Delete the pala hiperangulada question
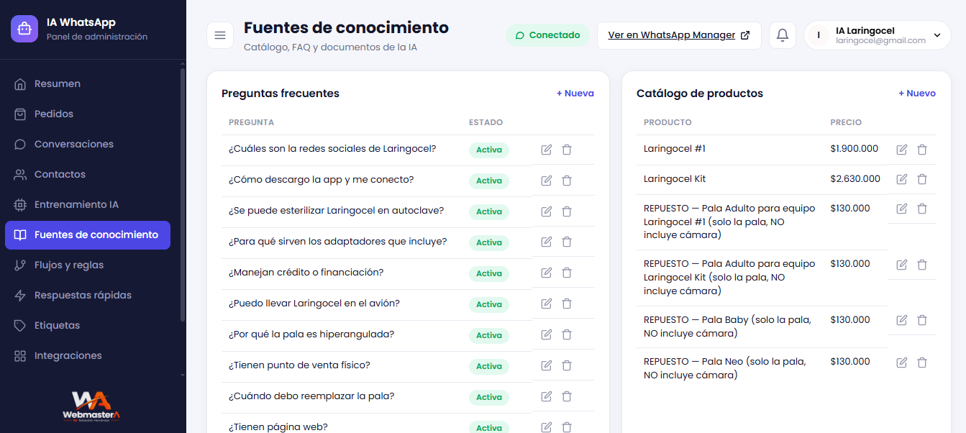The image size is (966, 433). click(567, 335)
